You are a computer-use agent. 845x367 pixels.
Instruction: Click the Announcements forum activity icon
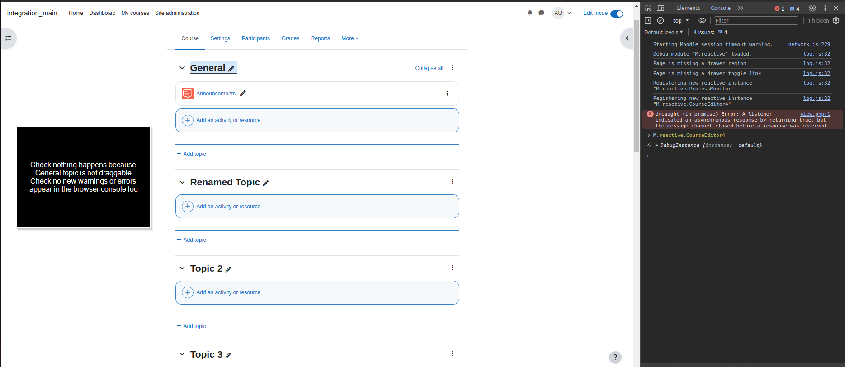tap(188, 94)
